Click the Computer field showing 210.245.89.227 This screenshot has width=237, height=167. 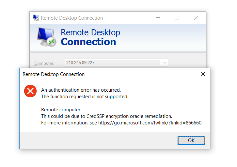pyautogui.click(x=113, y=63)
